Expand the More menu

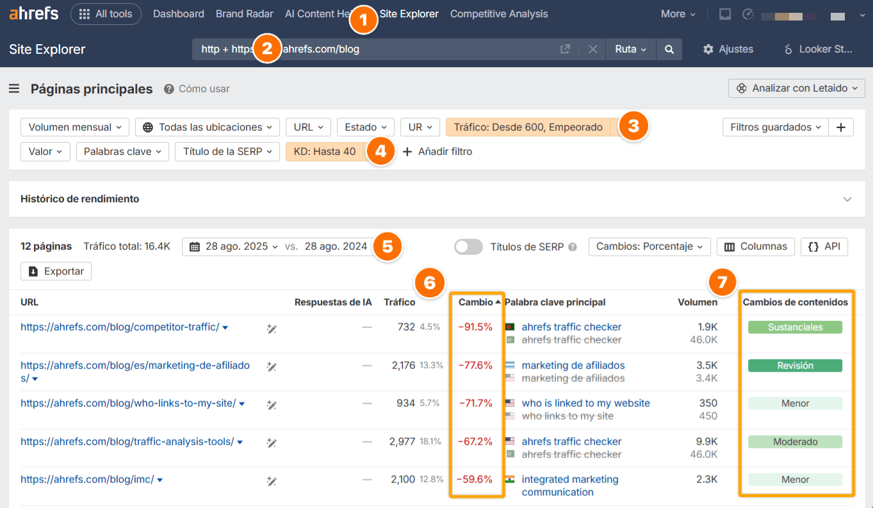tap(678, 13)
